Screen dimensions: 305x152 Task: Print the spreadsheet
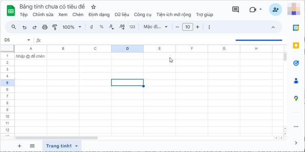pyautogui.click(x=45, y=27)
